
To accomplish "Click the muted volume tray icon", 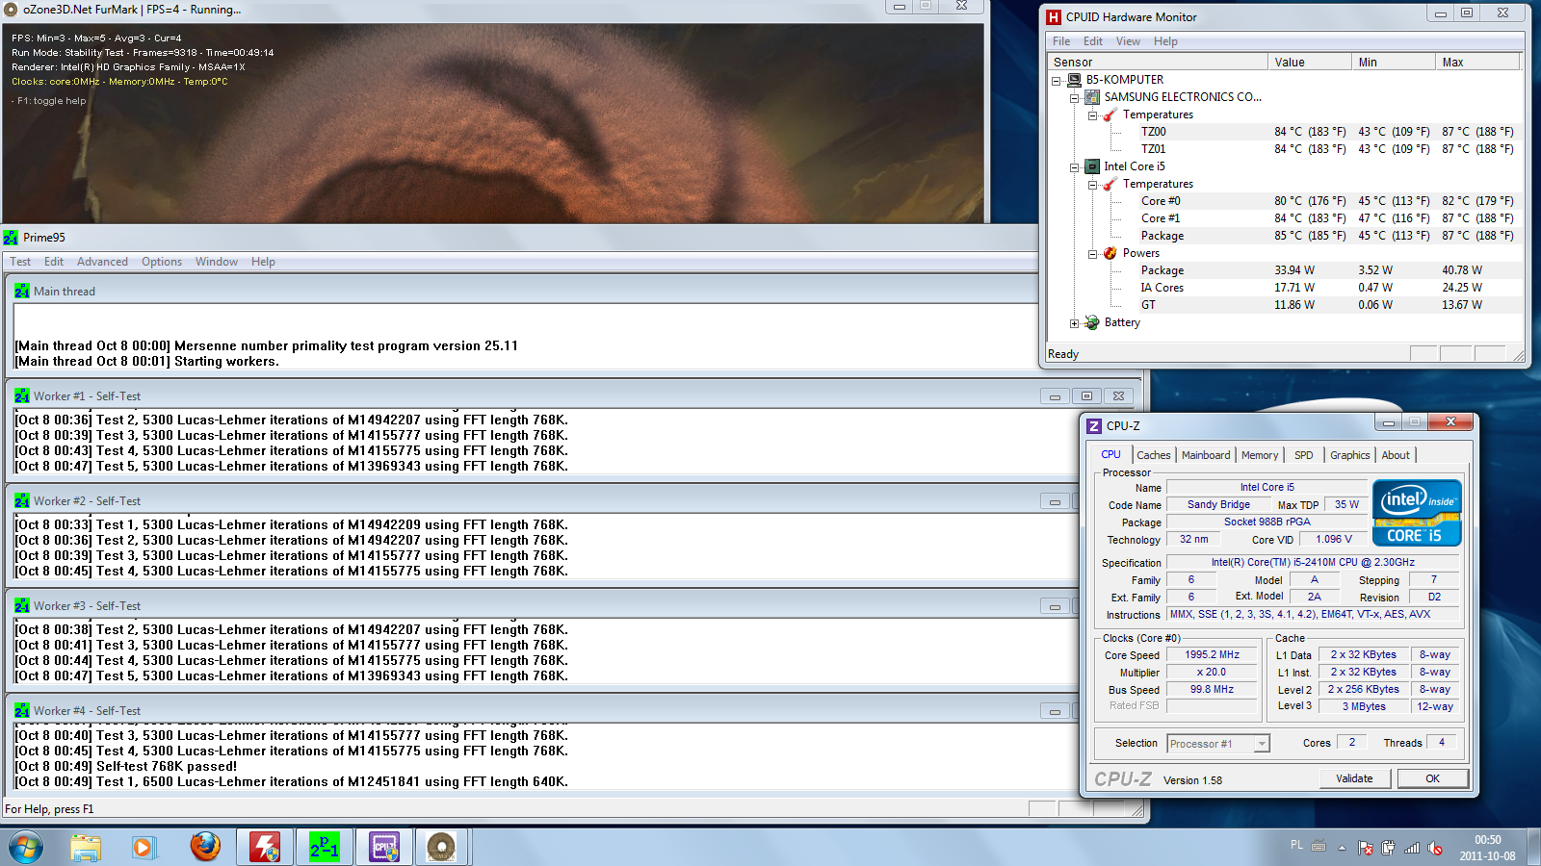I will click(1435, 848).
